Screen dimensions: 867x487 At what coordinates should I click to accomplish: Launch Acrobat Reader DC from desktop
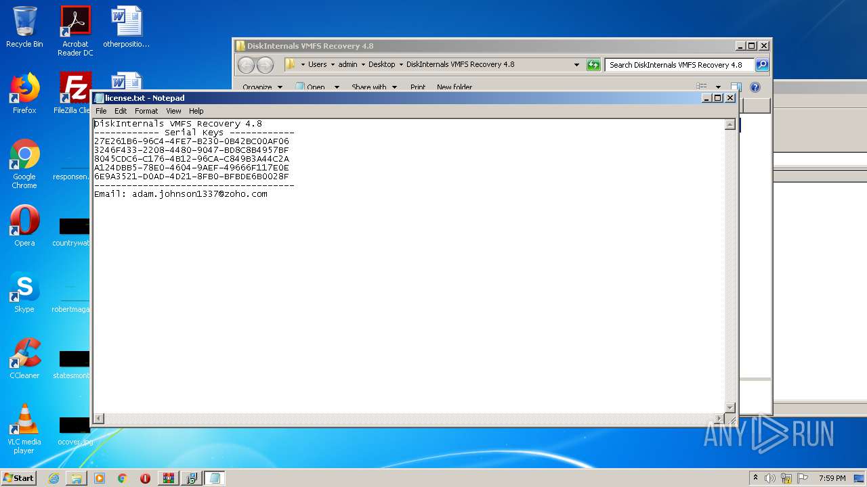75,30
